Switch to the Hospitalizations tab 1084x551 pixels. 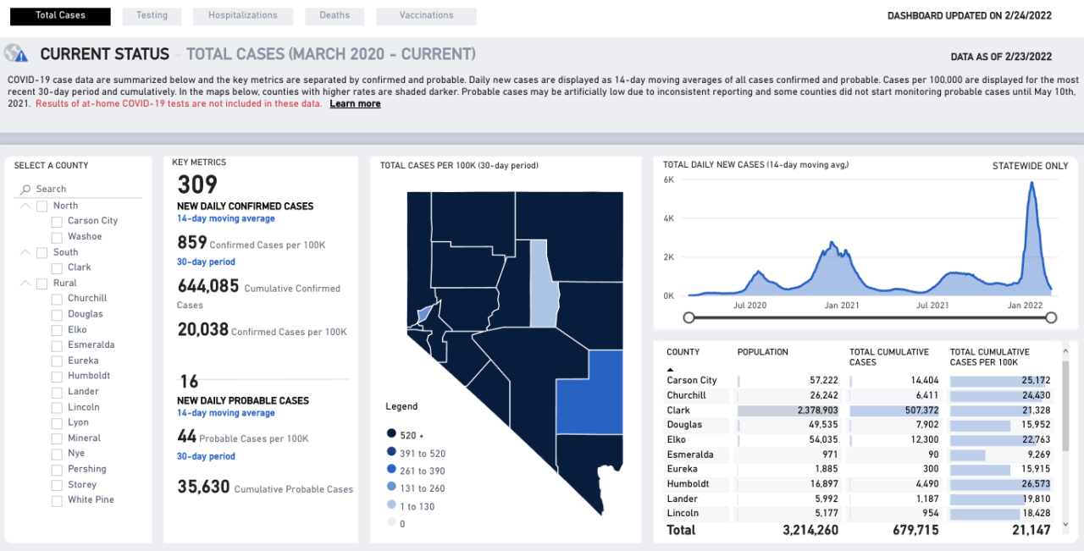pyautogui.click(x=242, y=16)
